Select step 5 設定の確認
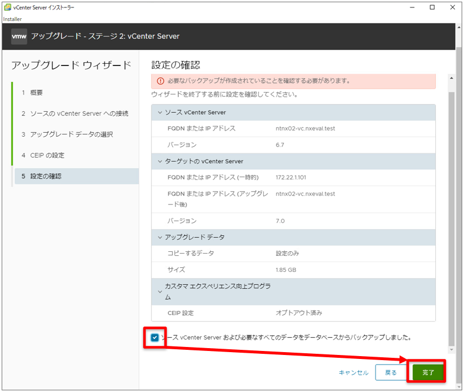Screen dimensions: 465x392 [77, 176]
